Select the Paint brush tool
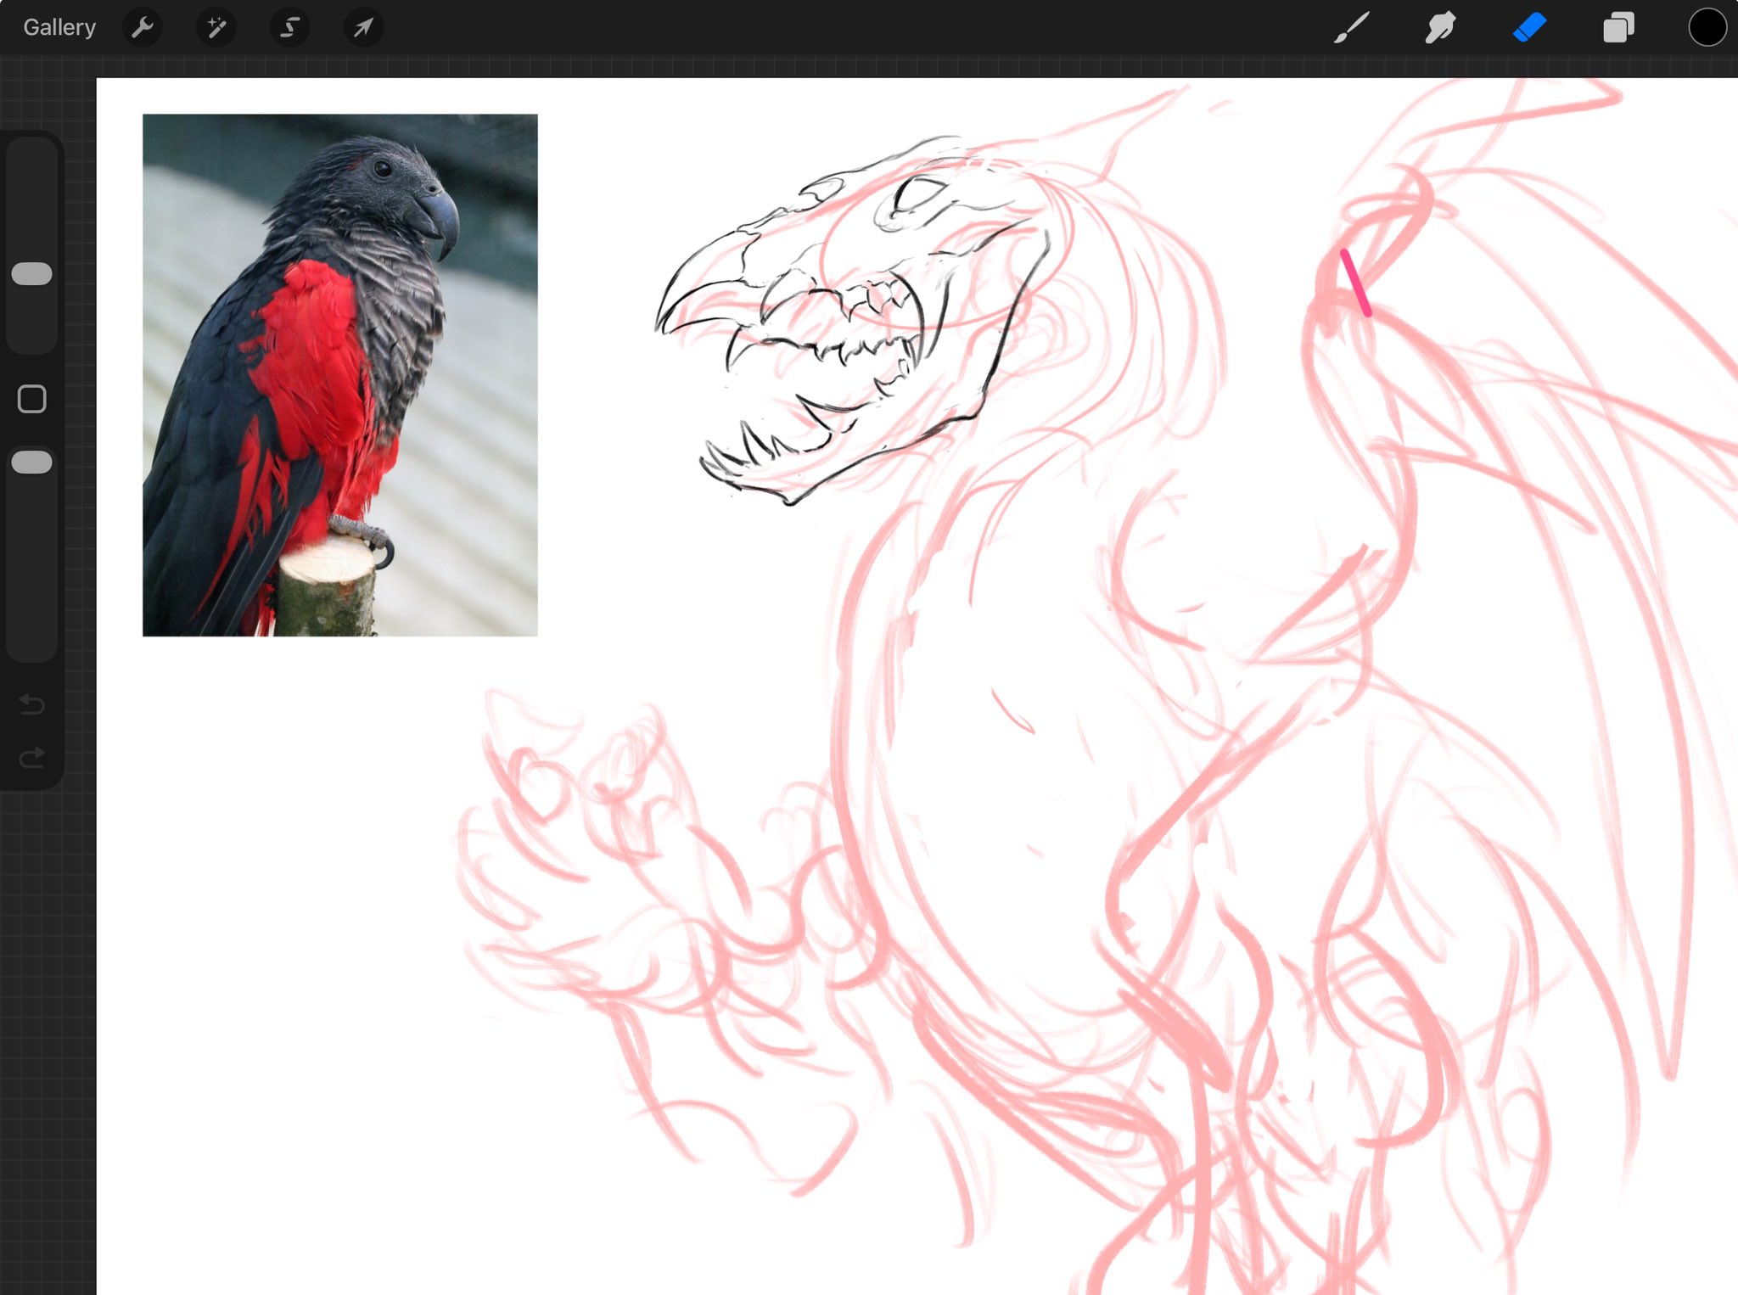The width and height of the screenshot is (1738, 1295). click(1352, 28)
